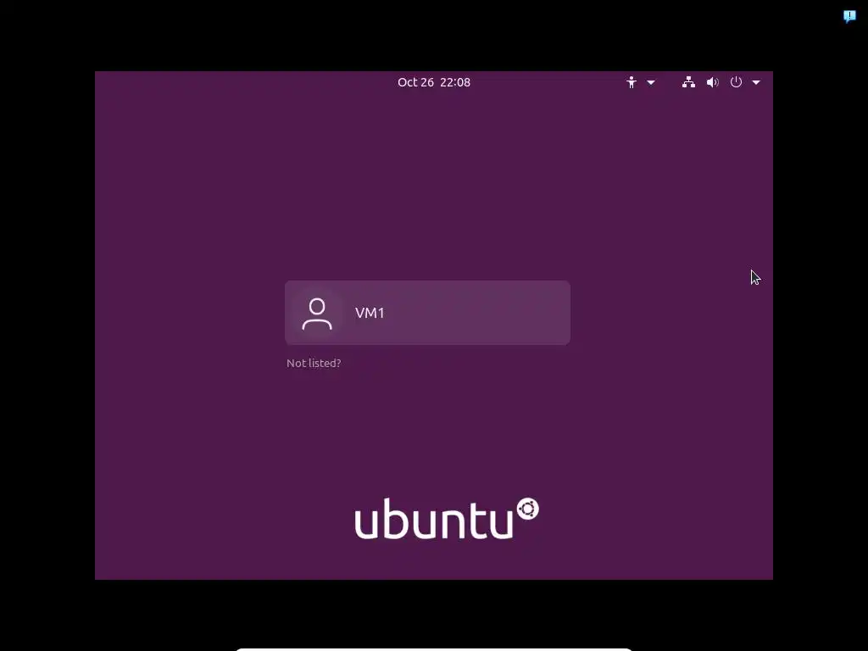Click the blue notification icon outside the VM
This screenshot has height=651, width=868.
tap(849, 16)
